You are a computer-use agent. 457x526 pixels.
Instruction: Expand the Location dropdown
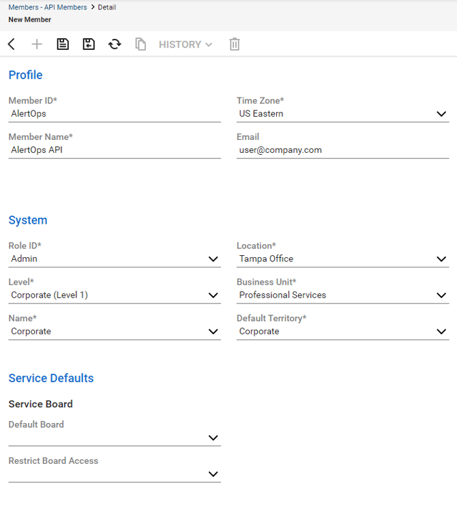(441, 259)
